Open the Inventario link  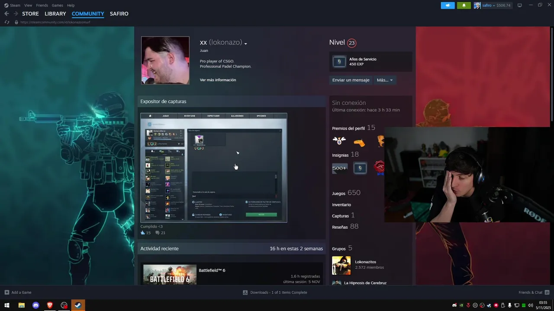pos(341,205)
